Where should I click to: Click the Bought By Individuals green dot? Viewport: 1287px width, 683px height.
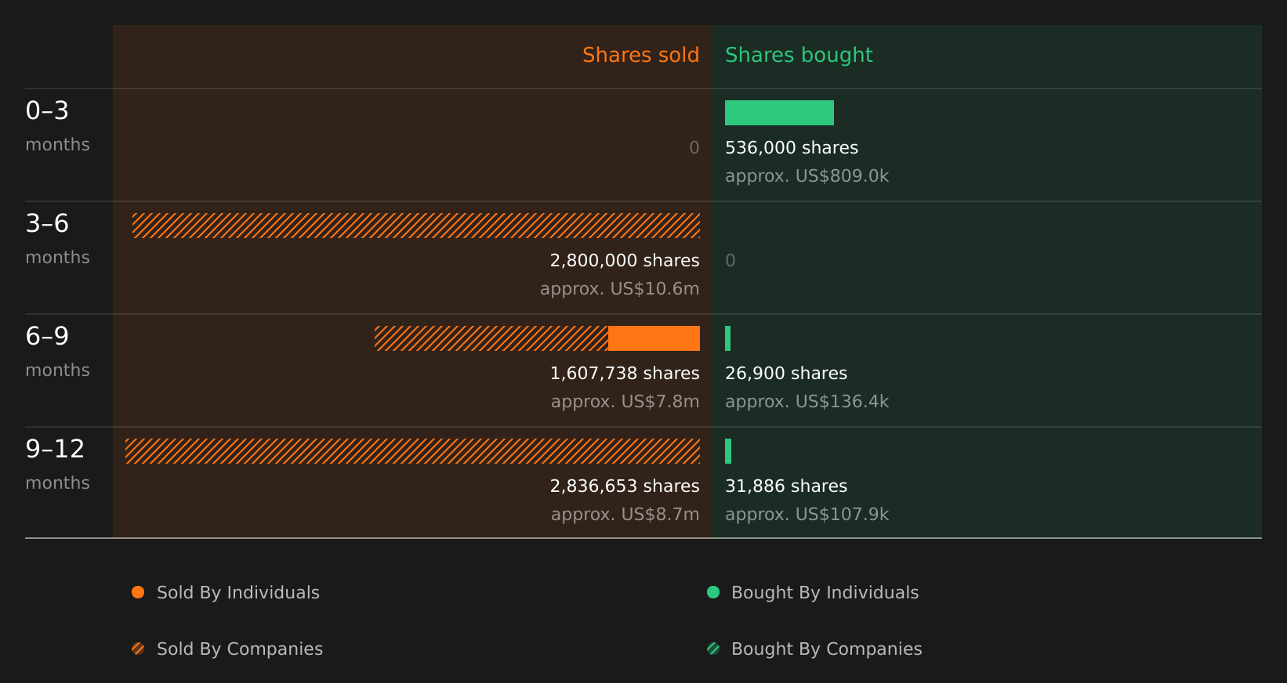[x=713, y=592]
